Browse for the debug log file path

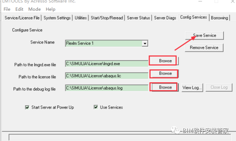click(165, 87)
